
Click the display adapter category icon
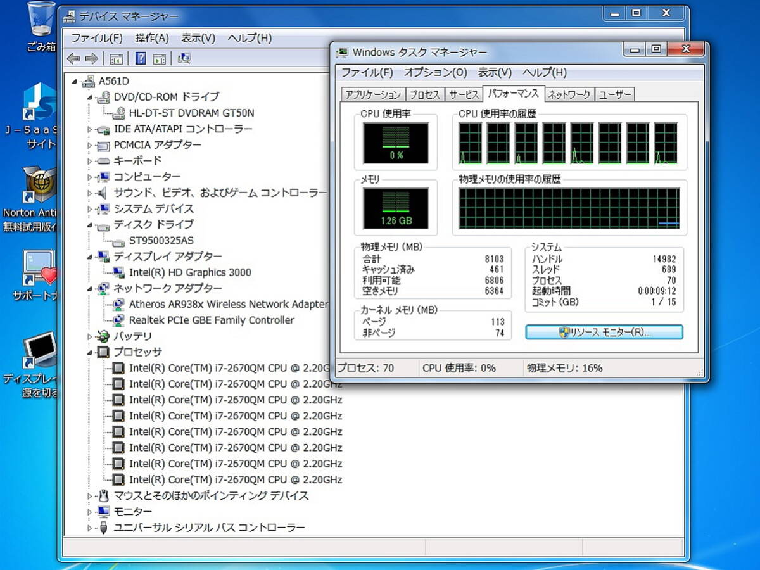point(103,256)
